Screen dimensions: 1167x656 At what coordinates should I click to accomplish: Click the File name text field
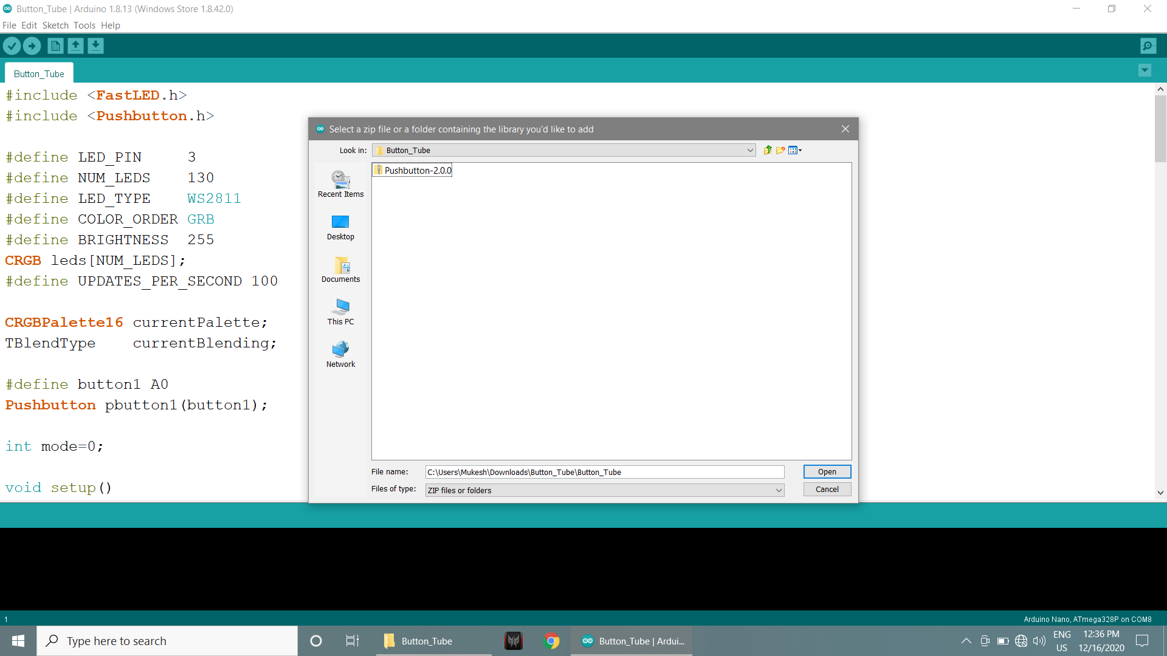pyautogui.click(x=605, y=472)
